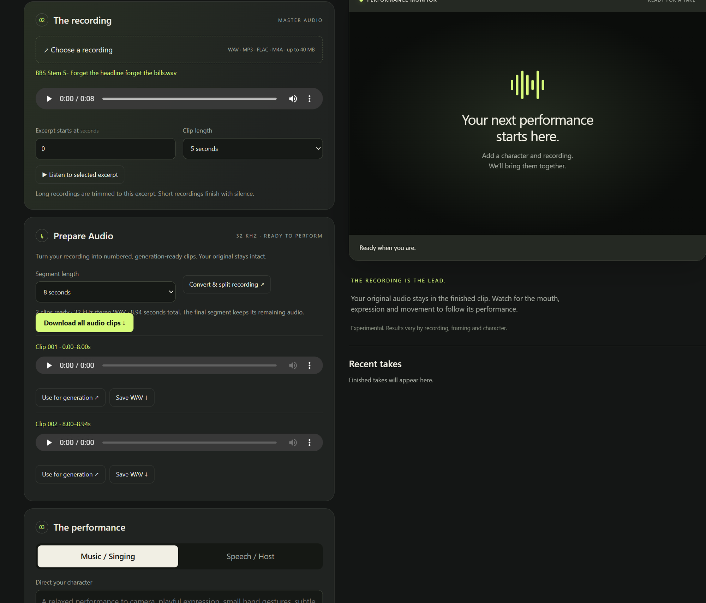Click the Clip 002 · 8.00–8.94s label
This screenshot has height=603, width=706.
coord(63,424)
